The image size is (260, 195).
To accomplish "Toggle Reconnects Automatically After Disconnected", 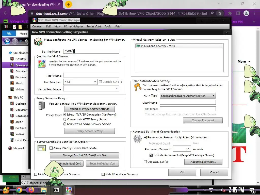I will click(x=145, y=137).
